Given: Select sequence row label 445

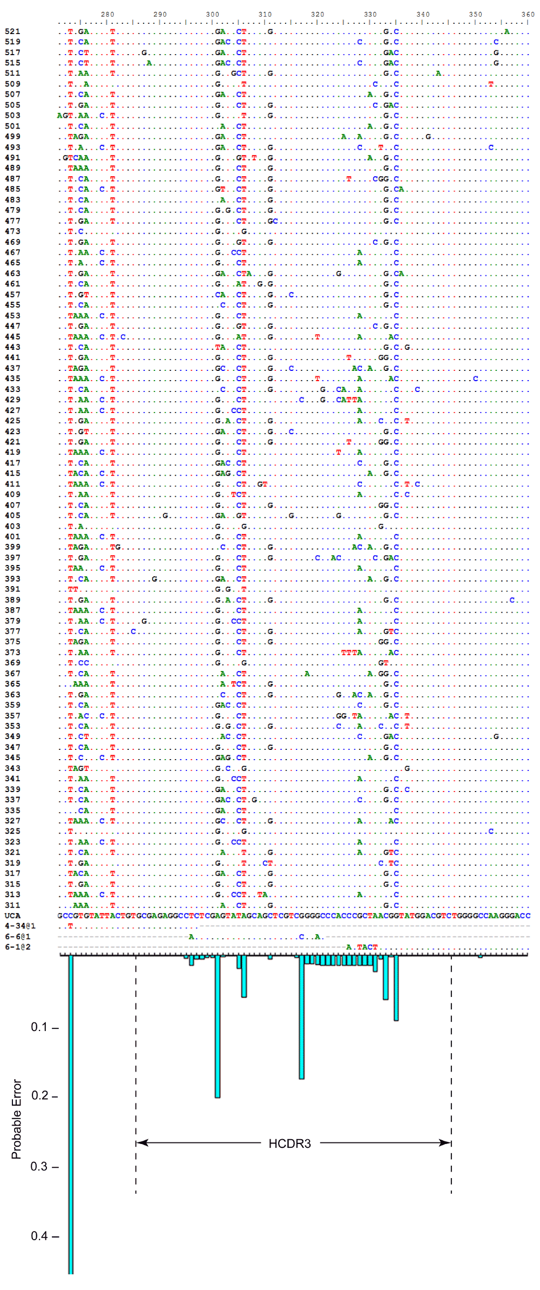Looking at the screenshot, I should click(12, 337).
